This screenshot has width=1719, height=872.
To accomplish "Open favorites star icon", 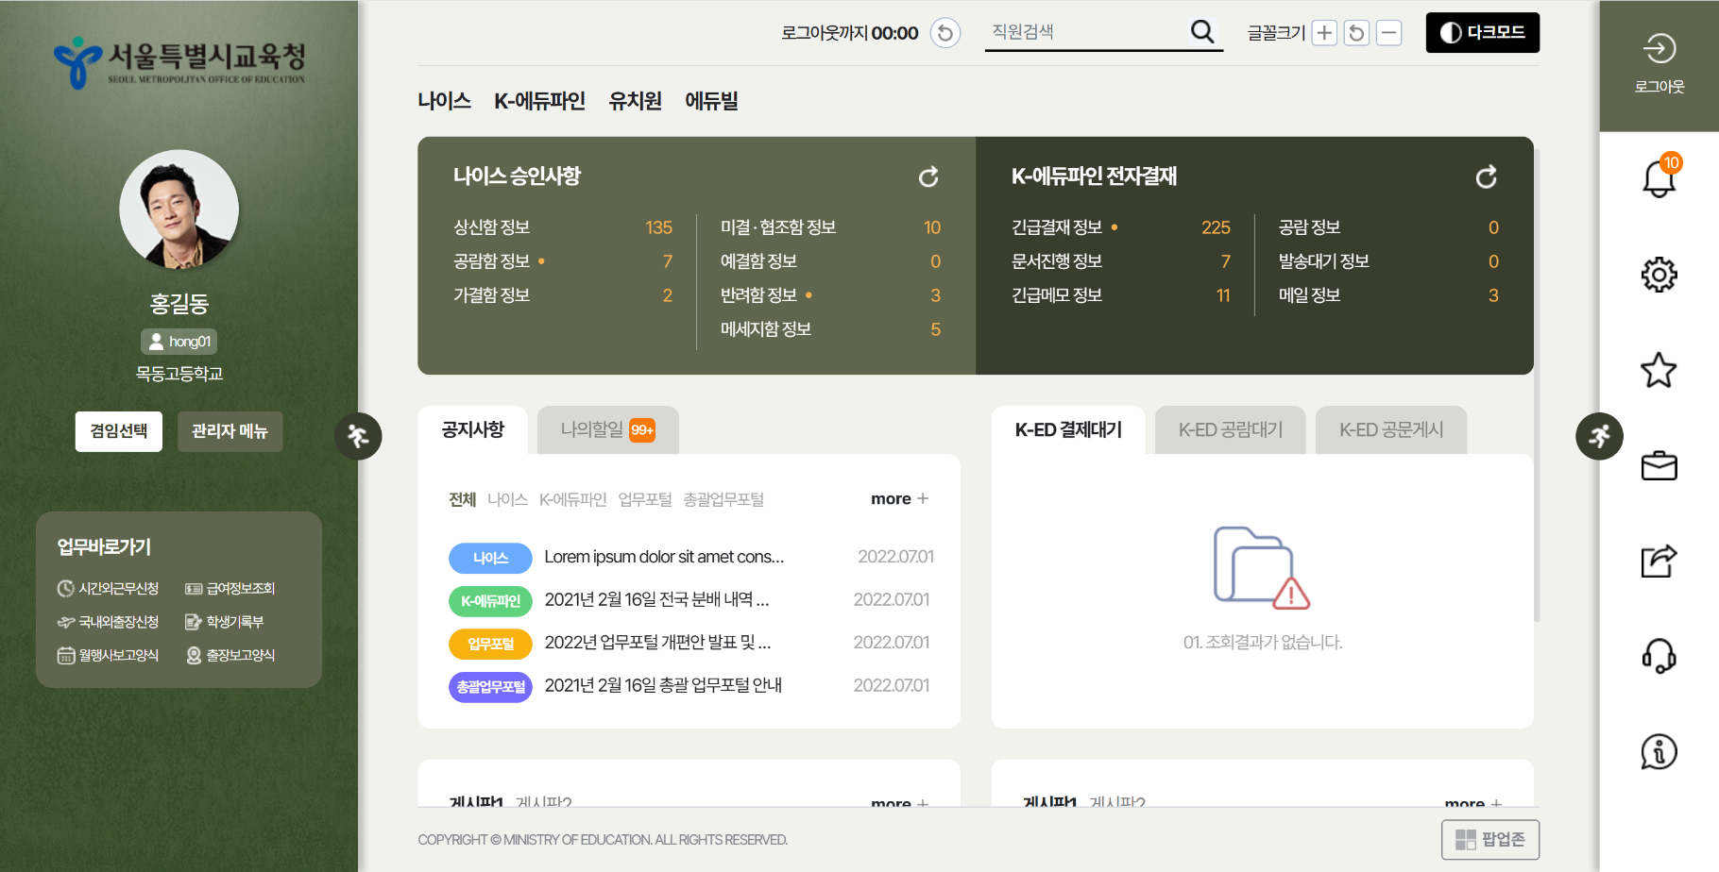I will [x=1659, y=370].
